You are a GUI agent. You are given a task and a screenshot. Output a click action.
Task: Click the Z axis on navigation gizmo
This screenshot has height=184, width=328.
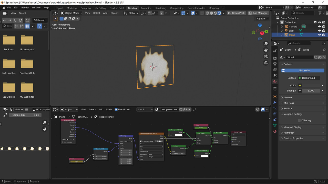click(260, 25)
